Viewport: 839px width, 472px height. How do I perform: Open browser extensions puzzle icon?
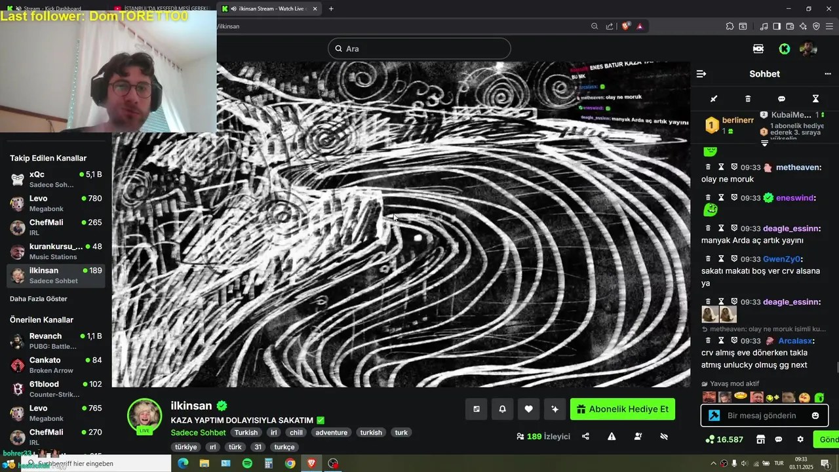coord(730,26)
